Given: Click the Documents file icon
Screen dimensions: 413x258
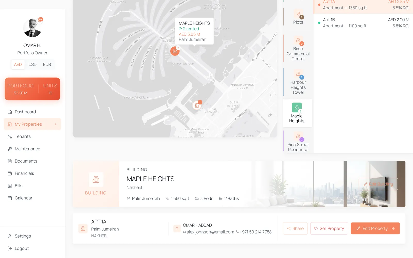Looking at the screenshot, I should point(10,161).
